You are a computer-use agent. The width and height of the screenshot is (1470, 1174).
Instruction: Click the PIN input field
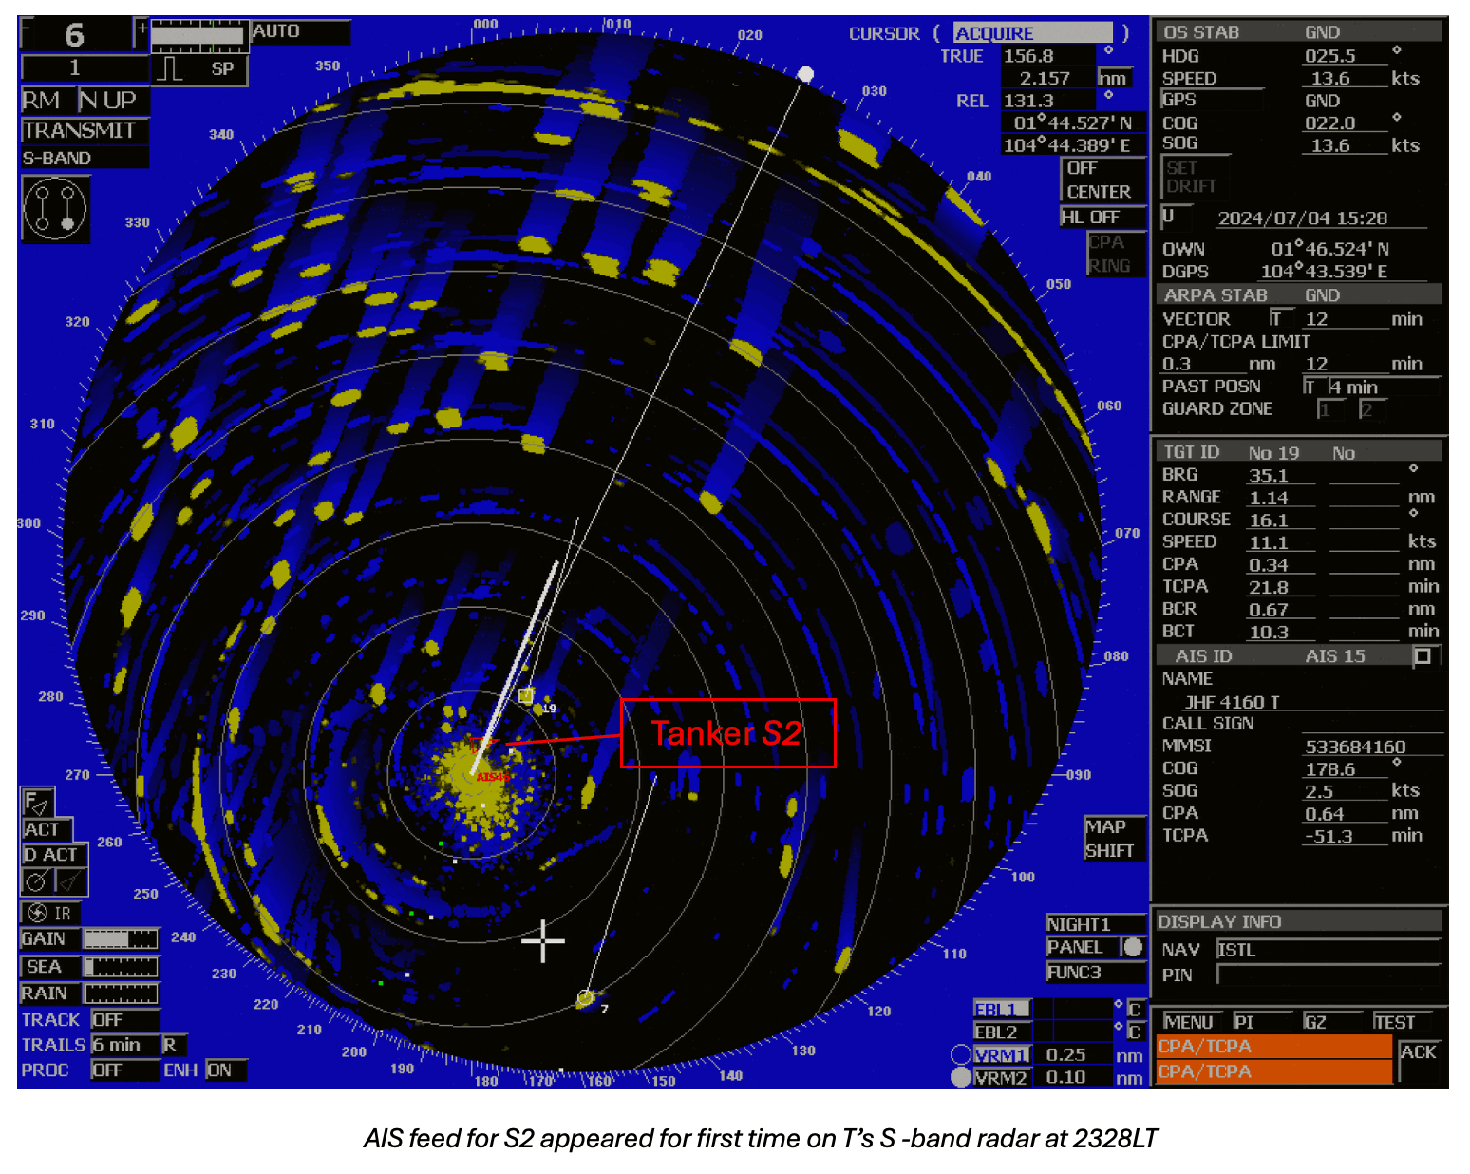click(1328, 975)
